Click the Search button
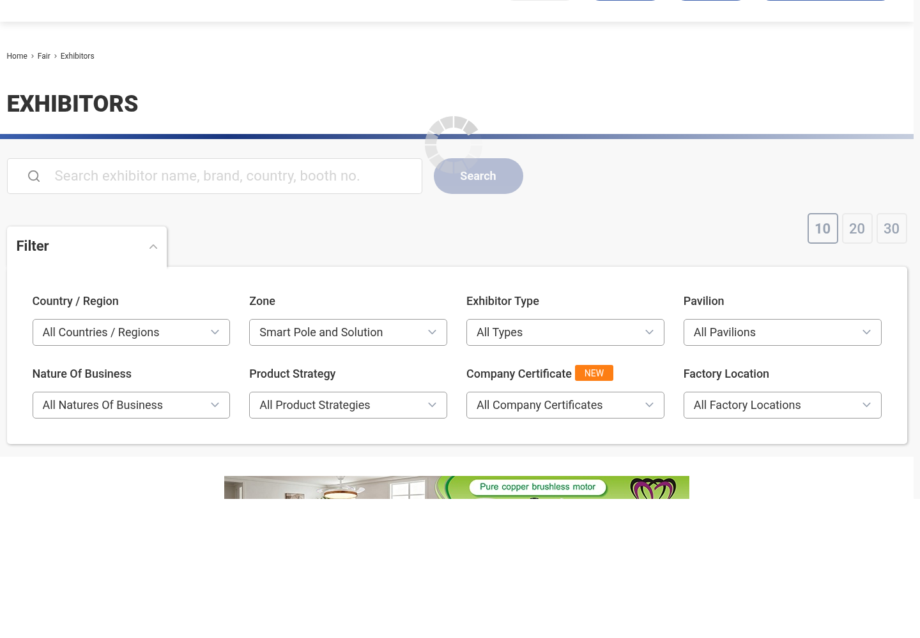This screenshot has height=638, width=920. [479, 176]
